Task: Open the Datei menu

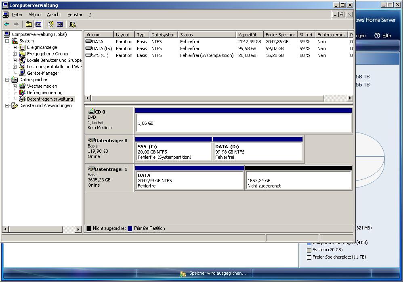Action: pyautogui.click(x=17, y=15)
